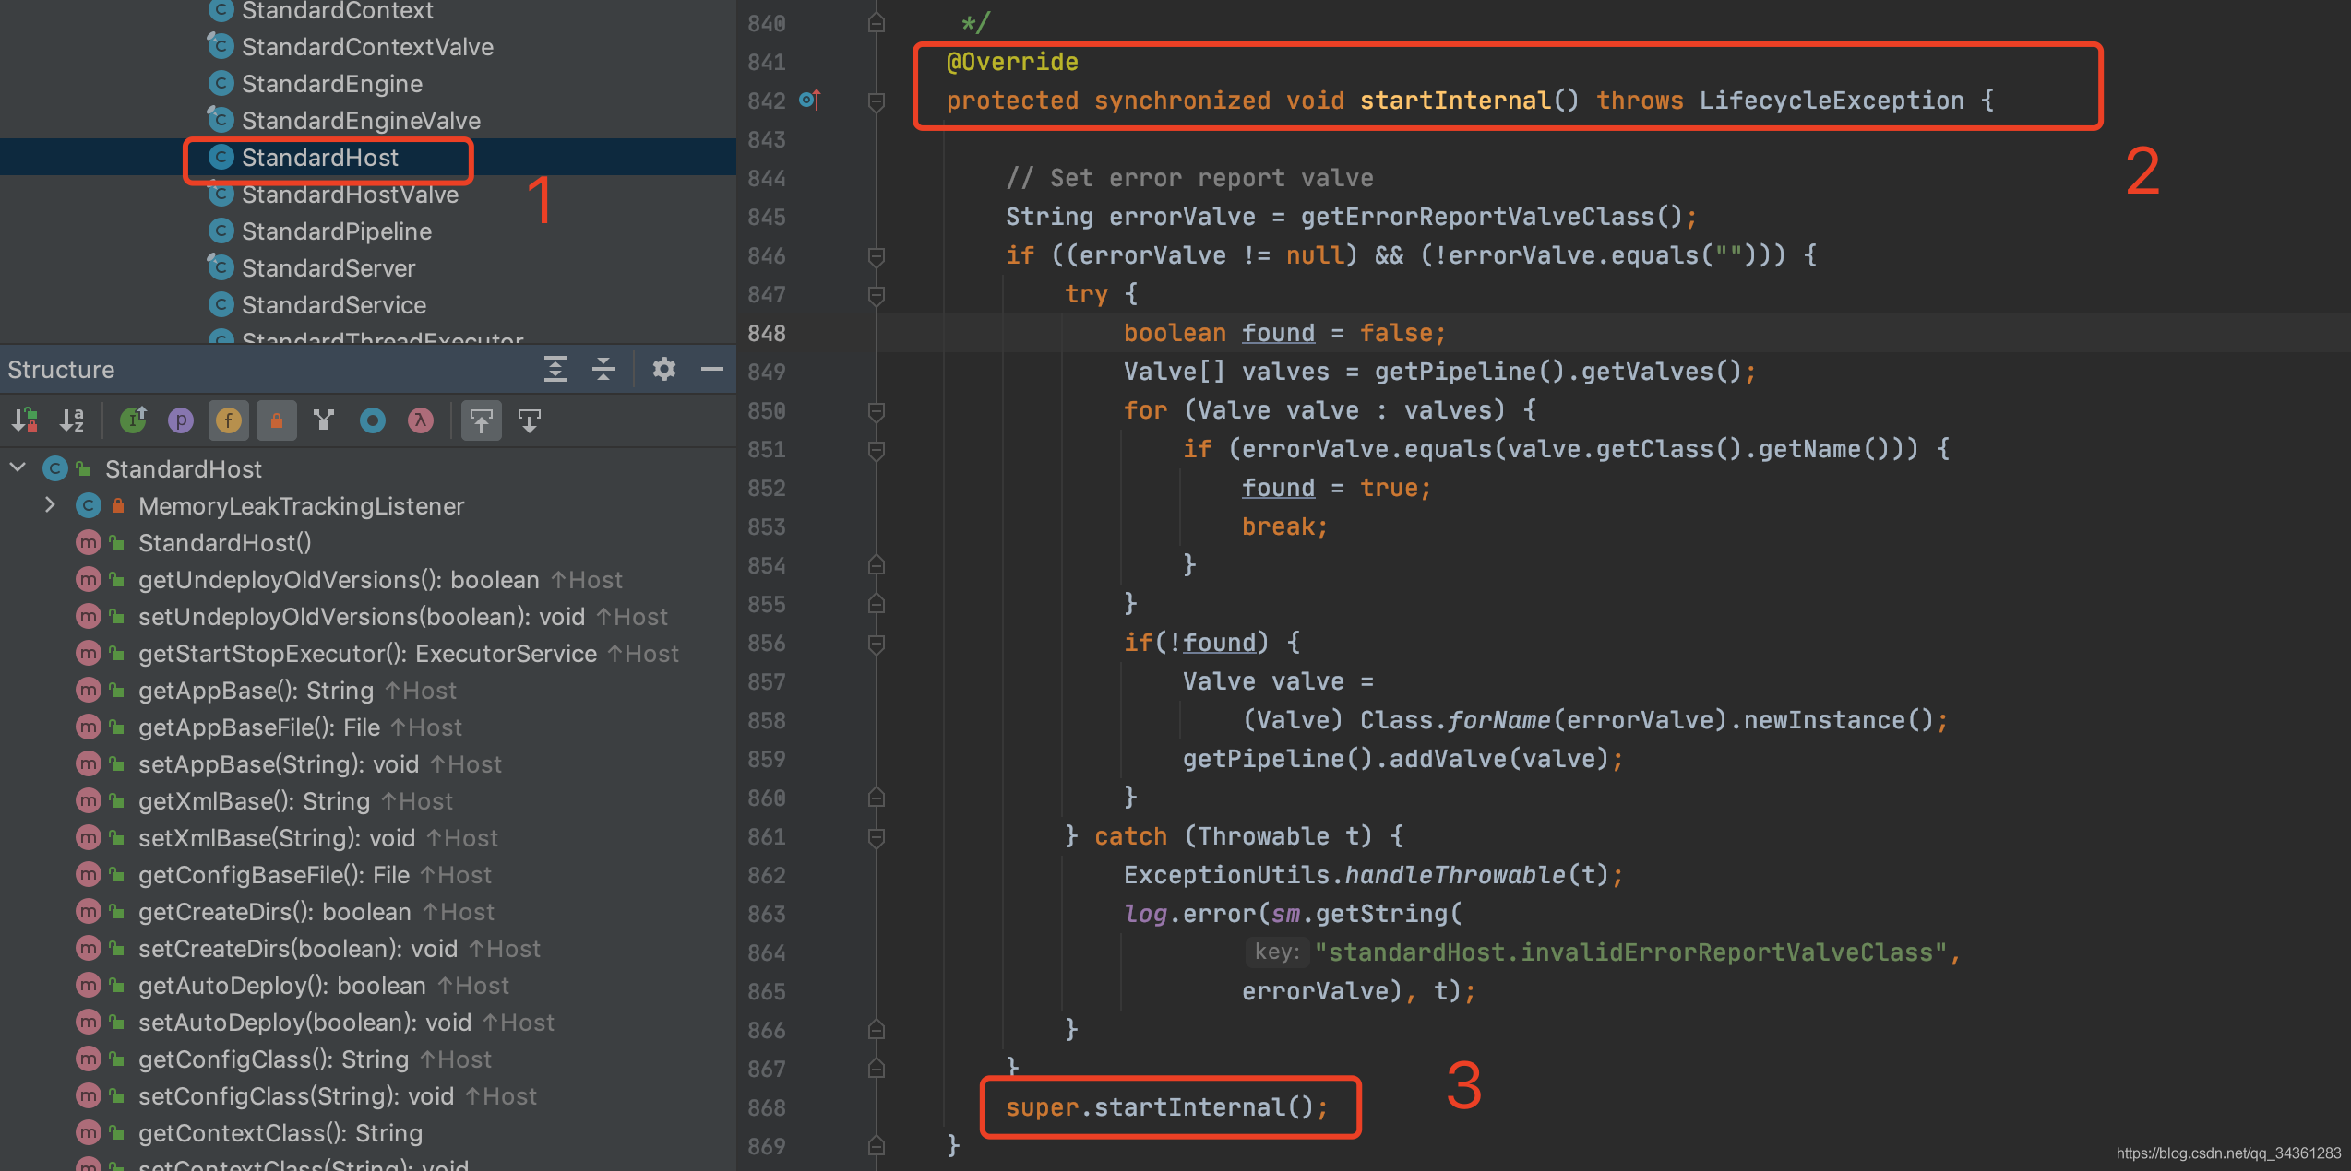The height and width of the screenshot is (1171, 2351).
Task: Select StandardContextValve in project tree
Action: tap(367, 46)
